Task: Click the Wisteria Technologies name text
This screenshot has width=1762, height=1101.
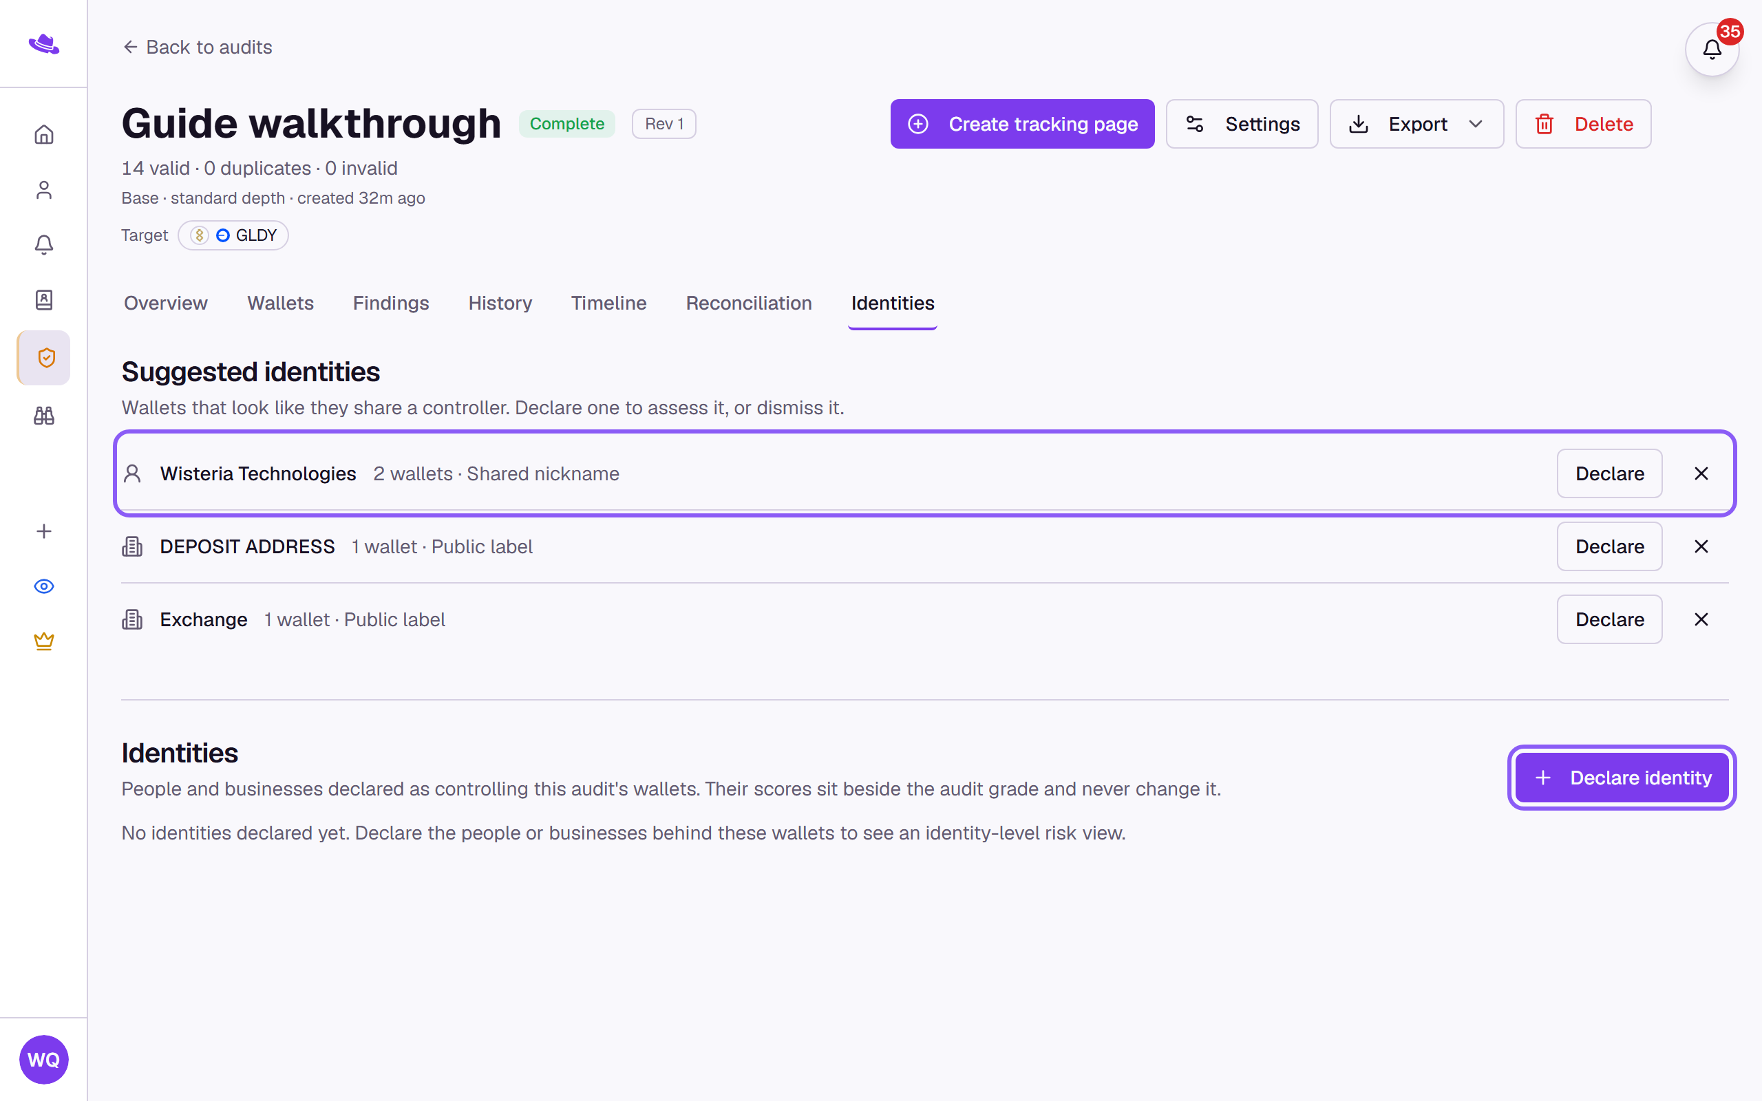Action: click(257, 473)
